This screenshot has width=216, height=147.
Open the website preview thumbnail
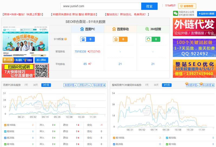coord(25,41)
